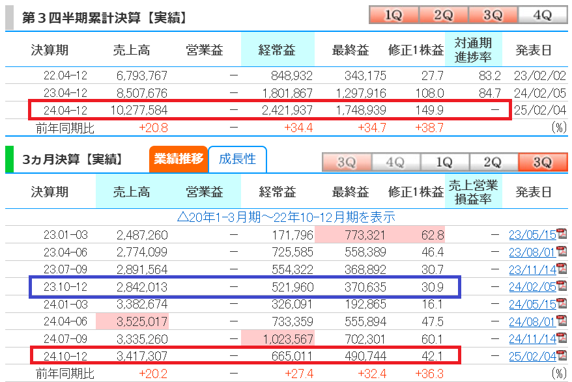Select period cell 22.04-12

[65, 75]
